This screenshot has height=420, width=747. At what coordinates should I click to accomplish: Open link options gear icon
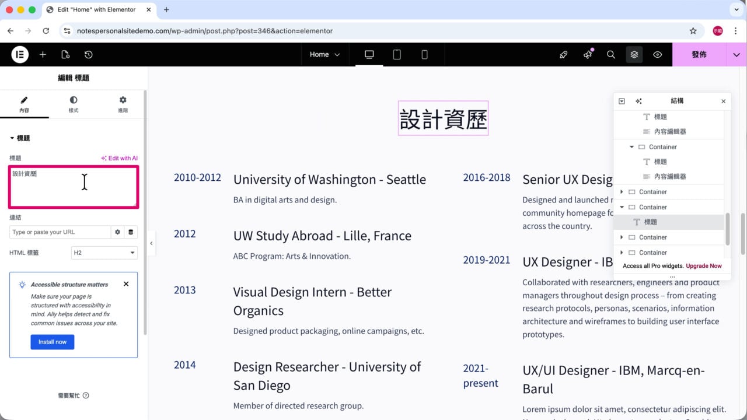coord(117,232)
